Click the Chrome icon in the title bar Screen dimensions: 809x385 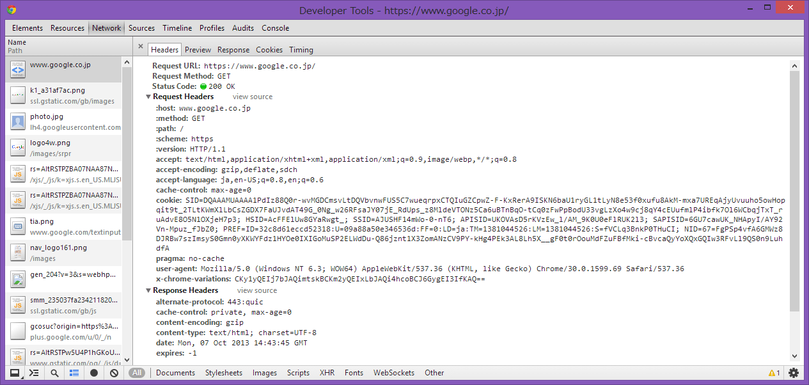pyautogui.click(x=12, y=10)
